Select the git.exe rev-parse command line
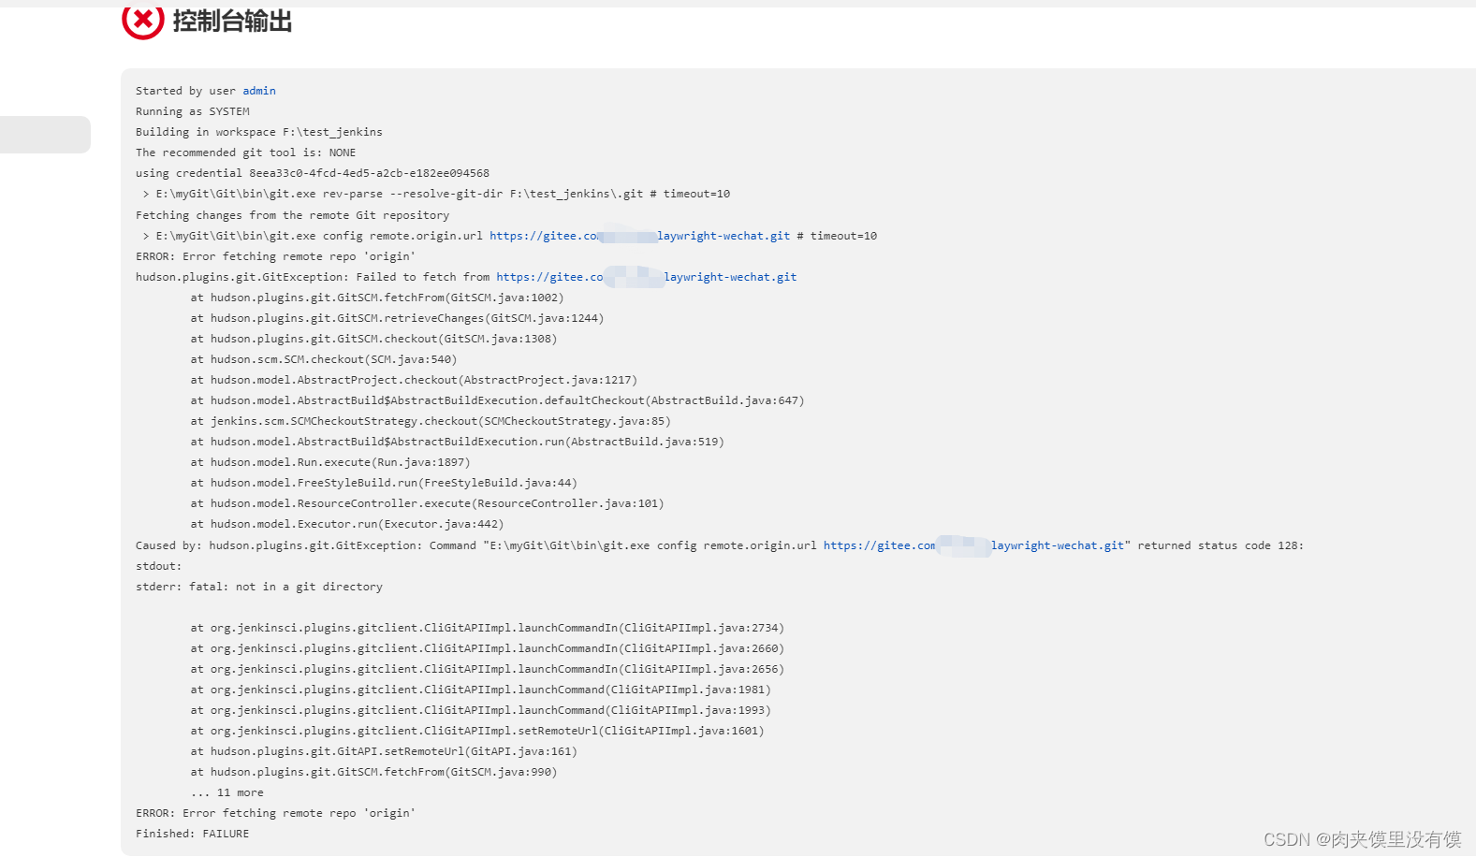This screenshot has height=857, width=1476. tap(436, 194)
